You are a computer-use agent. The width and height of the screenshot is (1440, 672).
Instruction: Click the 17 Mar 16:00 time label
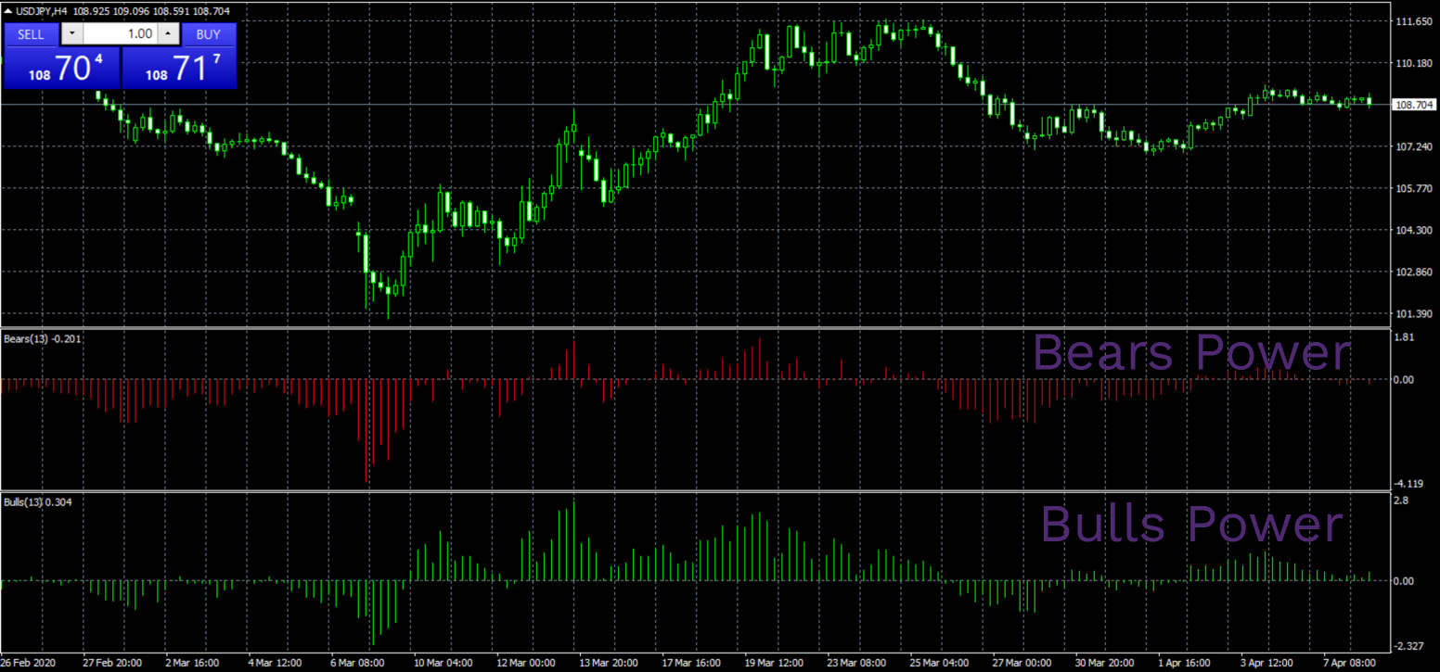690,664
